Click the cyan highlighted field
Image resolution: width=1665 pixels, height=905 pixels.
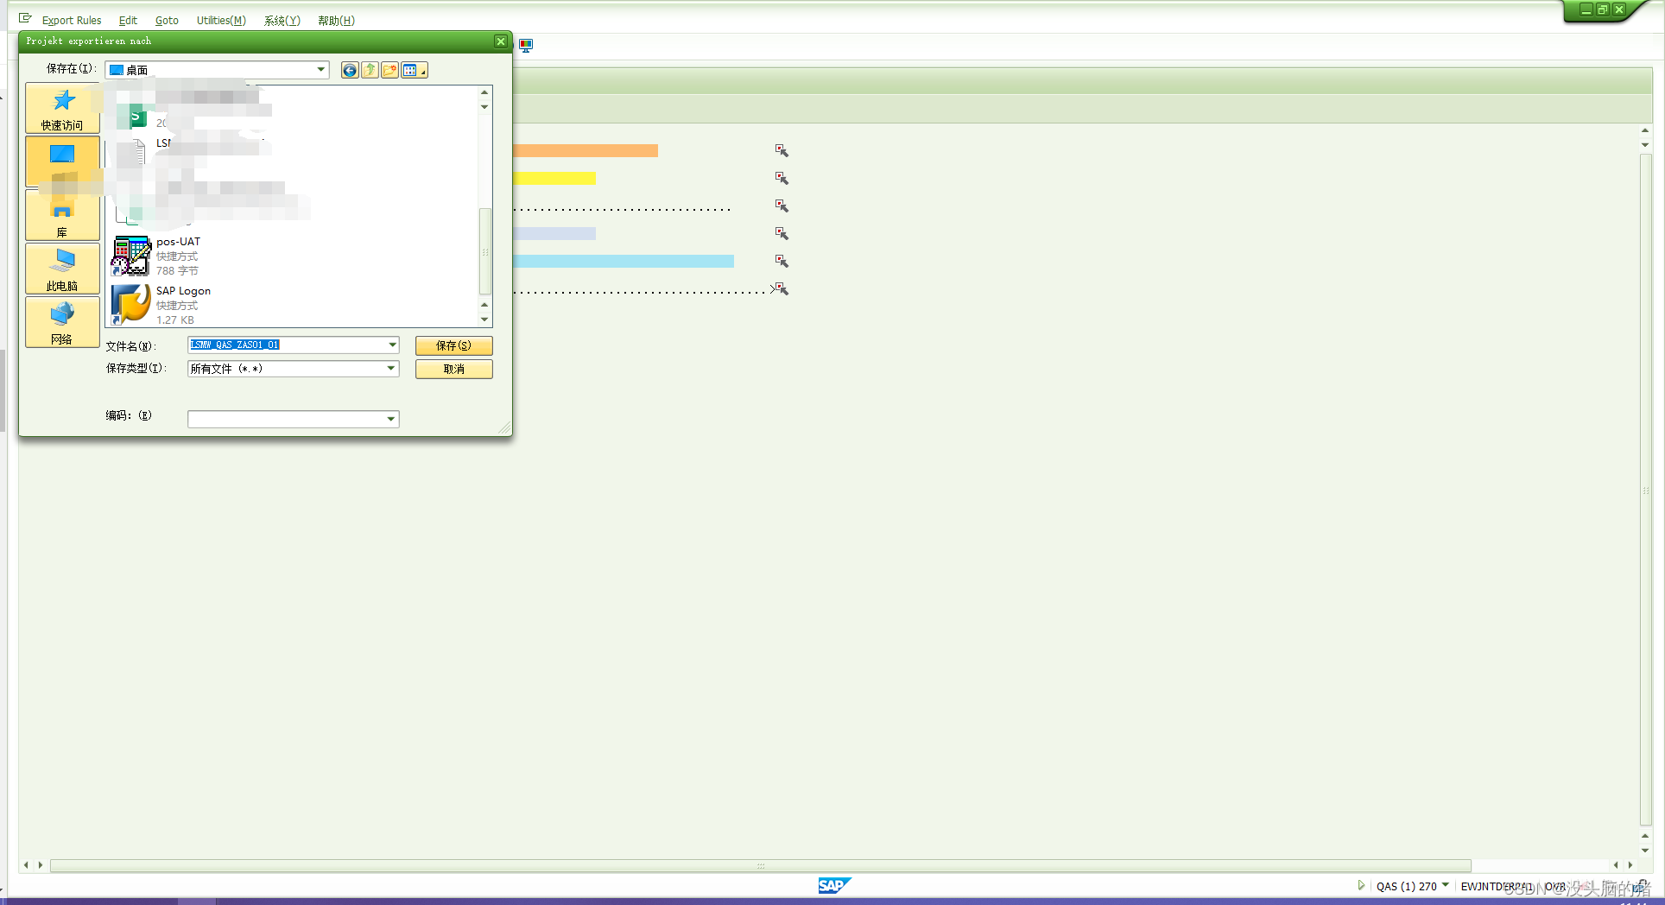pos(624,261)
